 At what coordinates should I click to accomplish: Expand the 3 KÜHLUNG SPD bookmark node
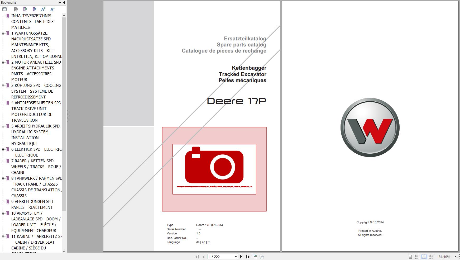(x=3, y=86)
